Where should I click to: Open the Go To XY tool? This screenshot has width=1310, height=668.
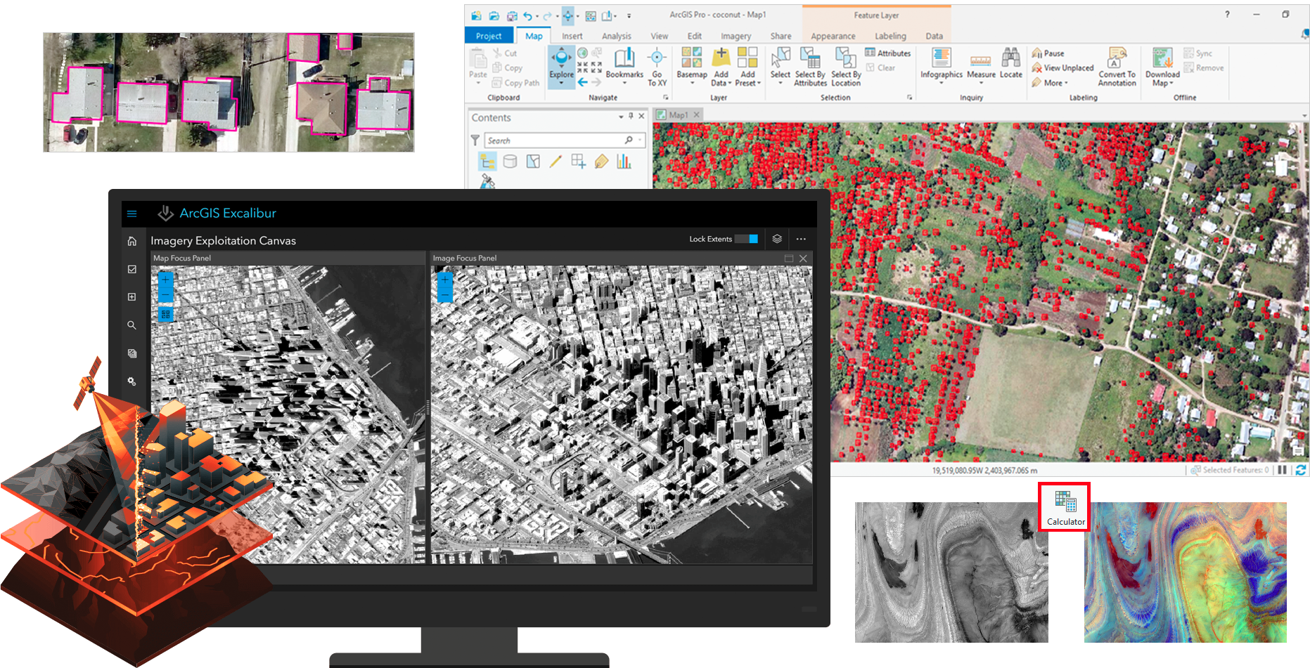[657, 67]
